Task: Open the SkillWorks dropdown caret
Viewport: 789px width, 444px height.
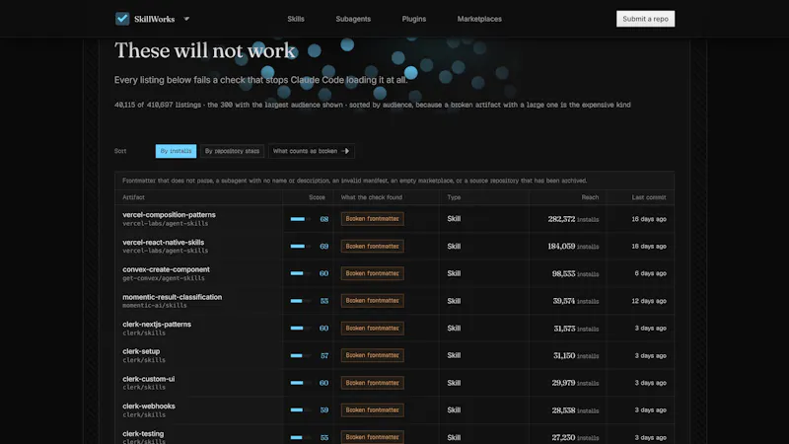Action: tap(186, 19)
